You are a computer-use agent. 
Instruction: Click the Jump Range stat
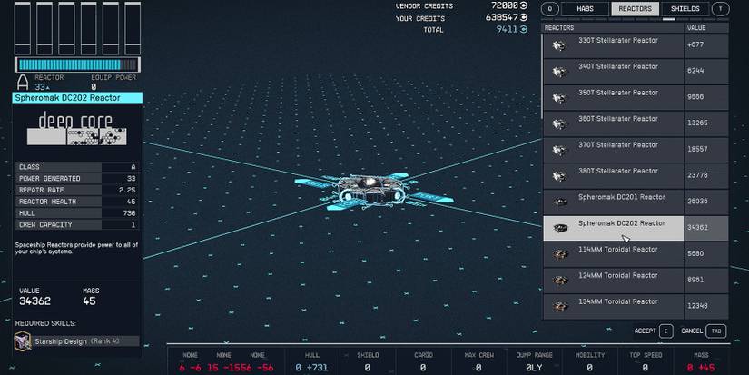(534, 361)
